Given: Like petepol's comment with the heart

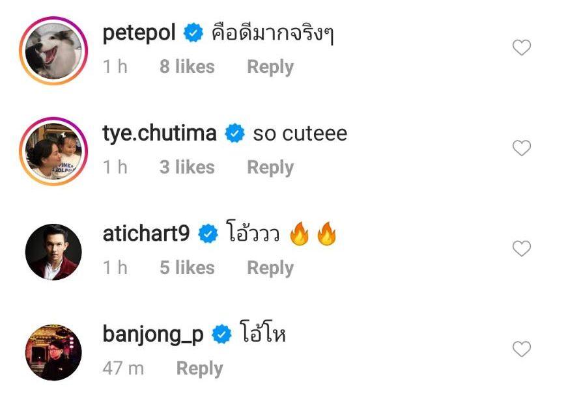Looking at the screenshot, I should tap(522, 48).
